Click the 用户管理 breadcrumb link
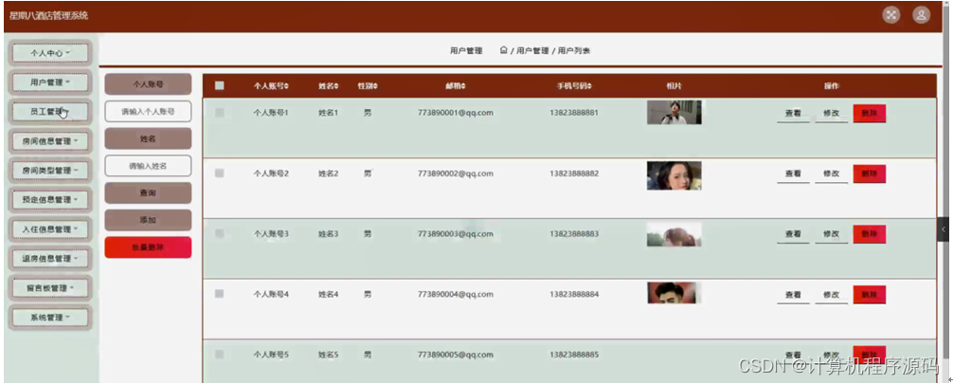 point(532,51)
